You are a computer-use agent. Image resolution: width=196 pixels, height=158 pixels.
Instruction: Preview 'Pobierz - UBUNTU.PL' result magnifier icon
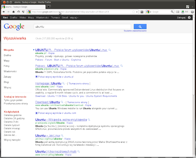point(122,66)
